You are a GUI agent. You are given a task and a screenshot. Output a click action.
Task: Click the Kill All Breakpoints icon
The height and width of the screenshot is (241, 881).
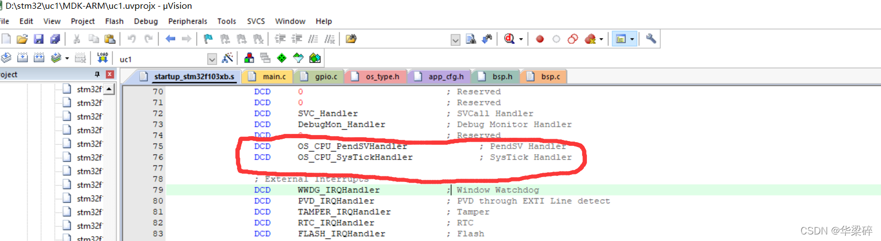tap(590, 39)
